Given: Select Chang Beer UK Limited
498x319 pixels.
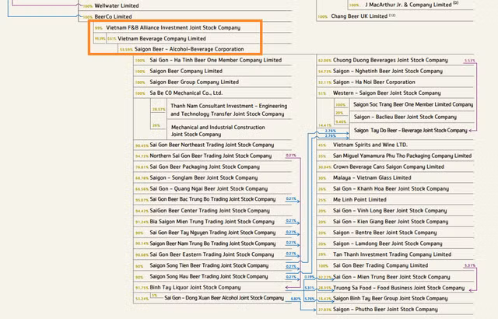Looking at the screenshot, I should (x=359, y=16).
